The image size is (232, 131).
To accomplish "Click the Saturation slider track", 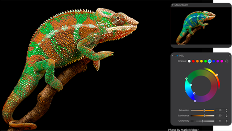I will 202,110.
